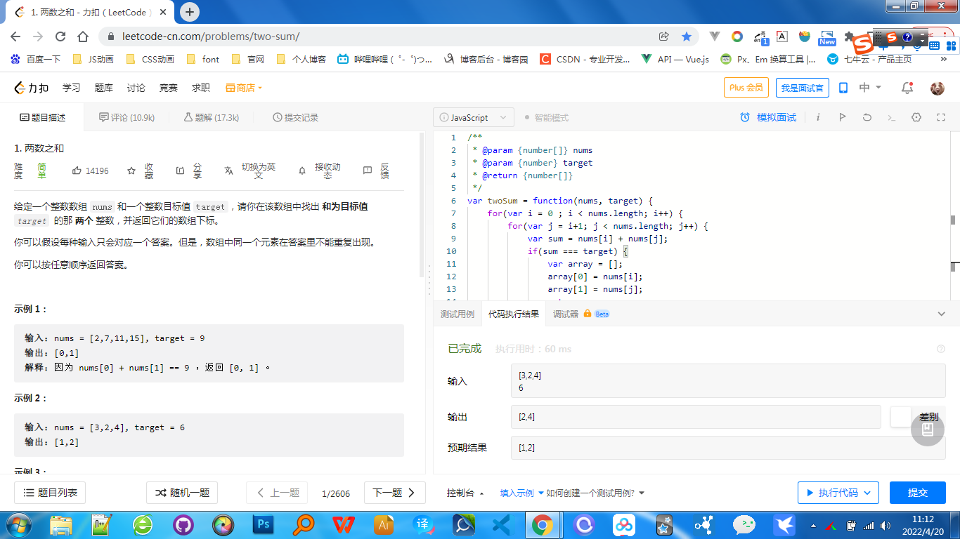Viewport: 960px width, 539px height.
Task: Click the floating notes book button
Action: 927,429
